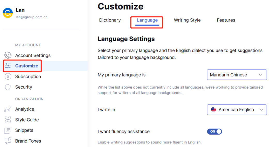The image size is (279, 147).
Task: Click the chevron arrow beside Mandarin Chinese
Action: (260, 75)
